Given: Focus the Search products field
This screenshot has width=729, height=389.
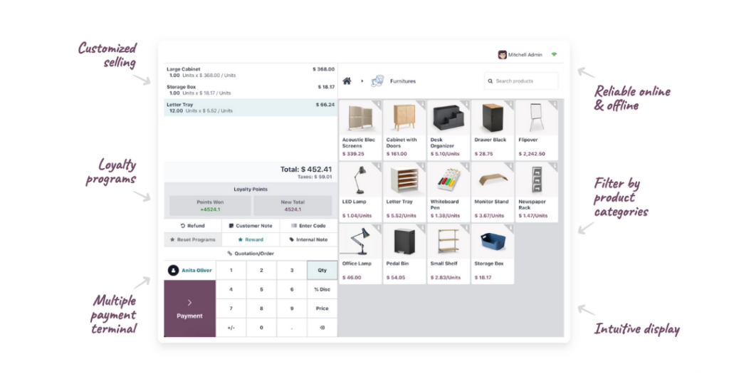Looking at the screenshot, I should point(520,81).
